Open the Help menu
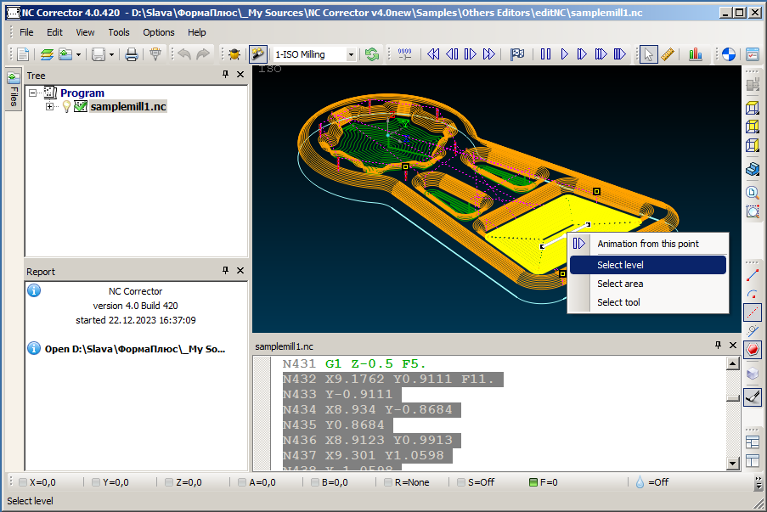 click(x=197, y=32)
